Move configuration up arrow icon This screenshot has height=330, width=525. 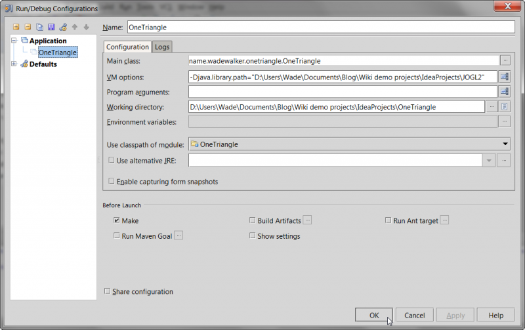click(x=75, y=27)
